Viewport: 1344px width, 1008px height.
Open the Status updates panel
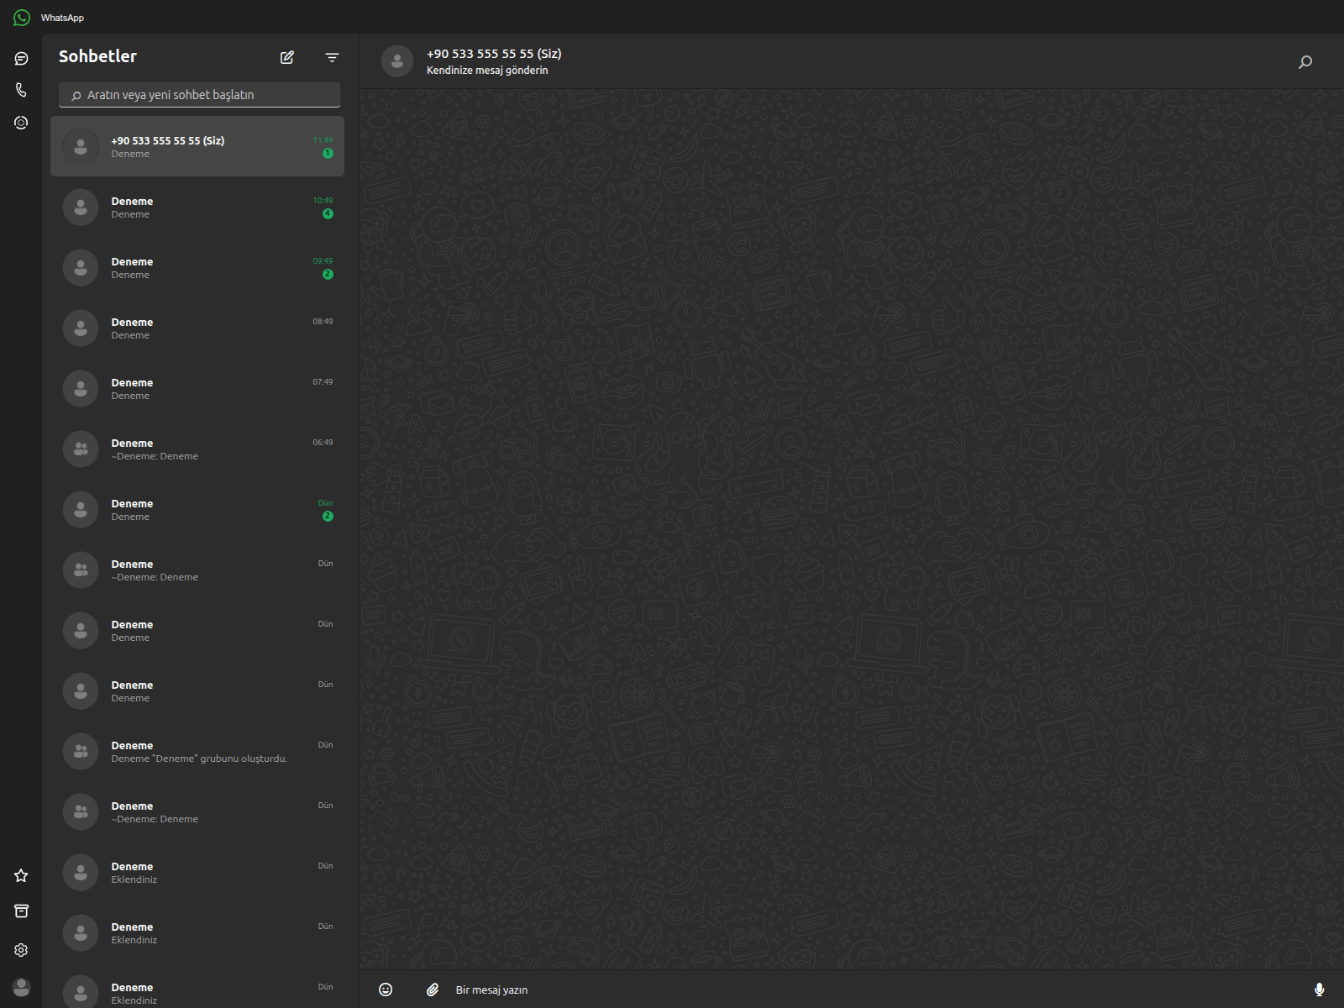click(x=20, y=122)
